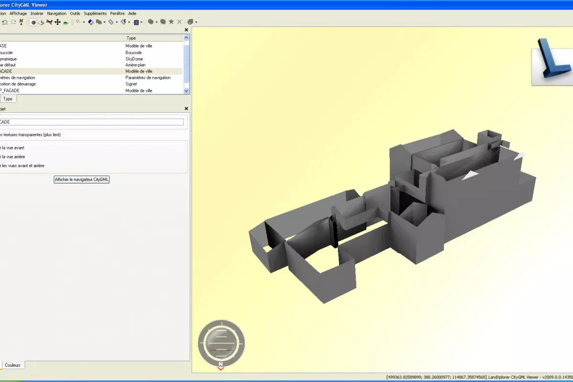Viewport: 573px width, 382px height.
Task: Click the scroll-down arrow of object list
Action: click(x=186, y=91)
